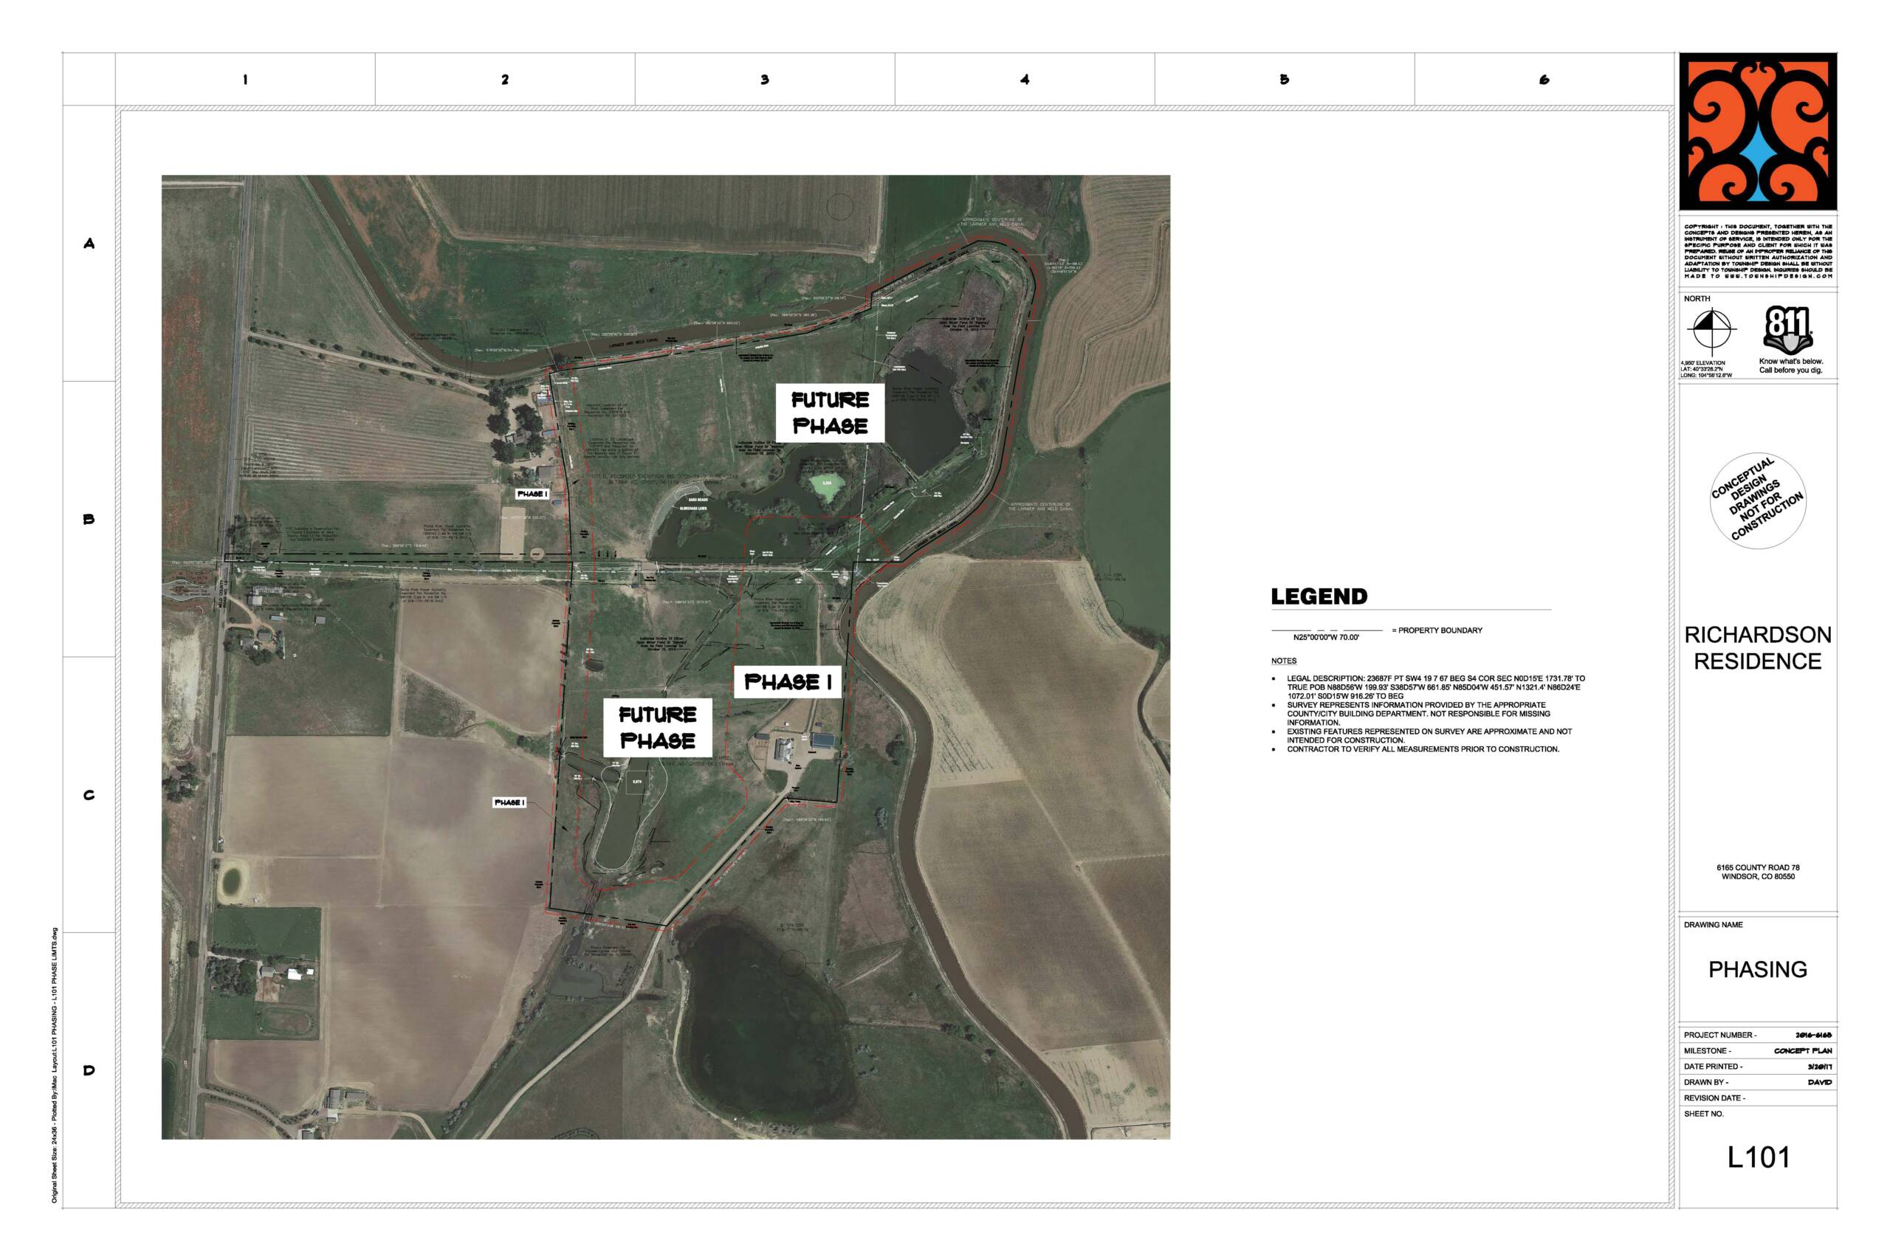
Task: Click the Richardson Residence project title
Action: click(1757, 647)
